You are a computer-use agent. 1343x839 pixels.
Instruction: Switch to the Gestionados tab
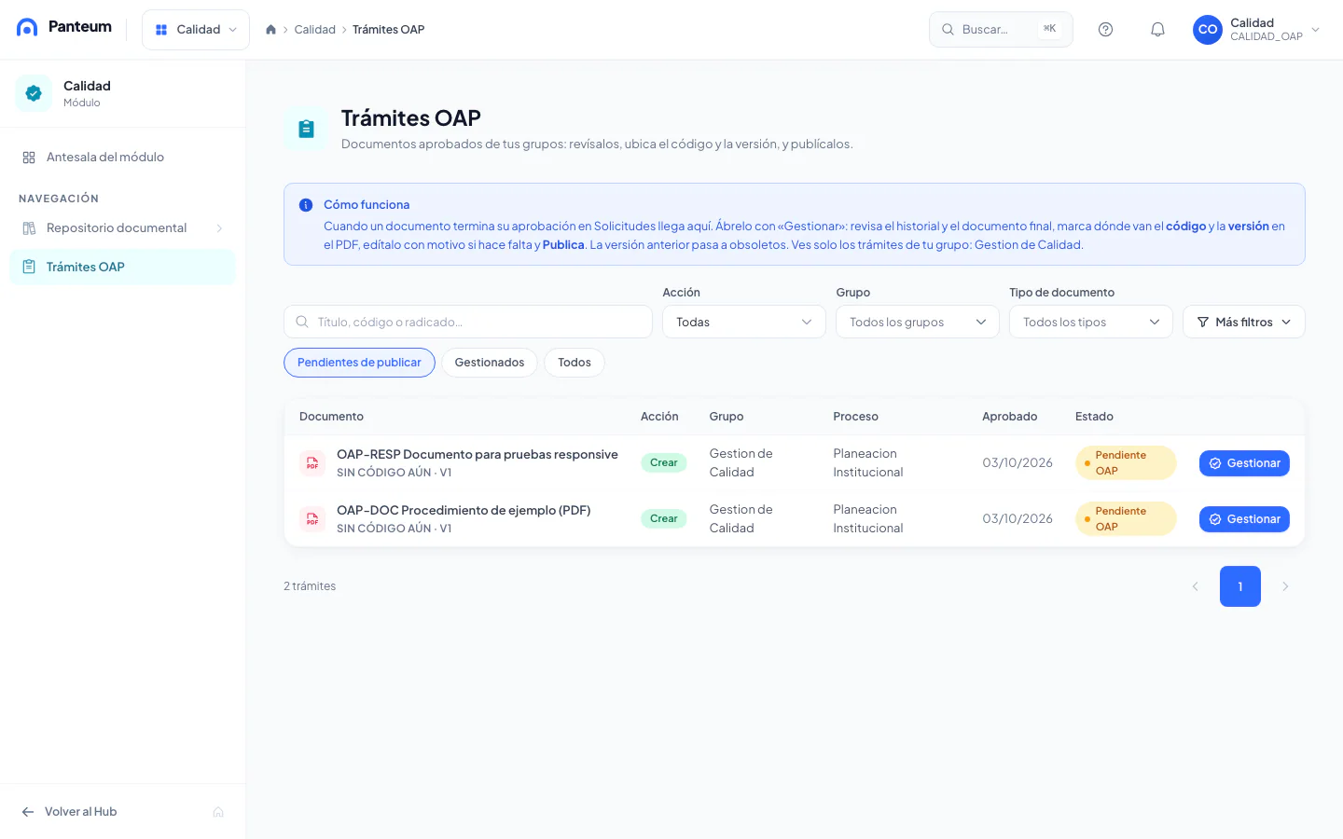(x=490, y=363)
